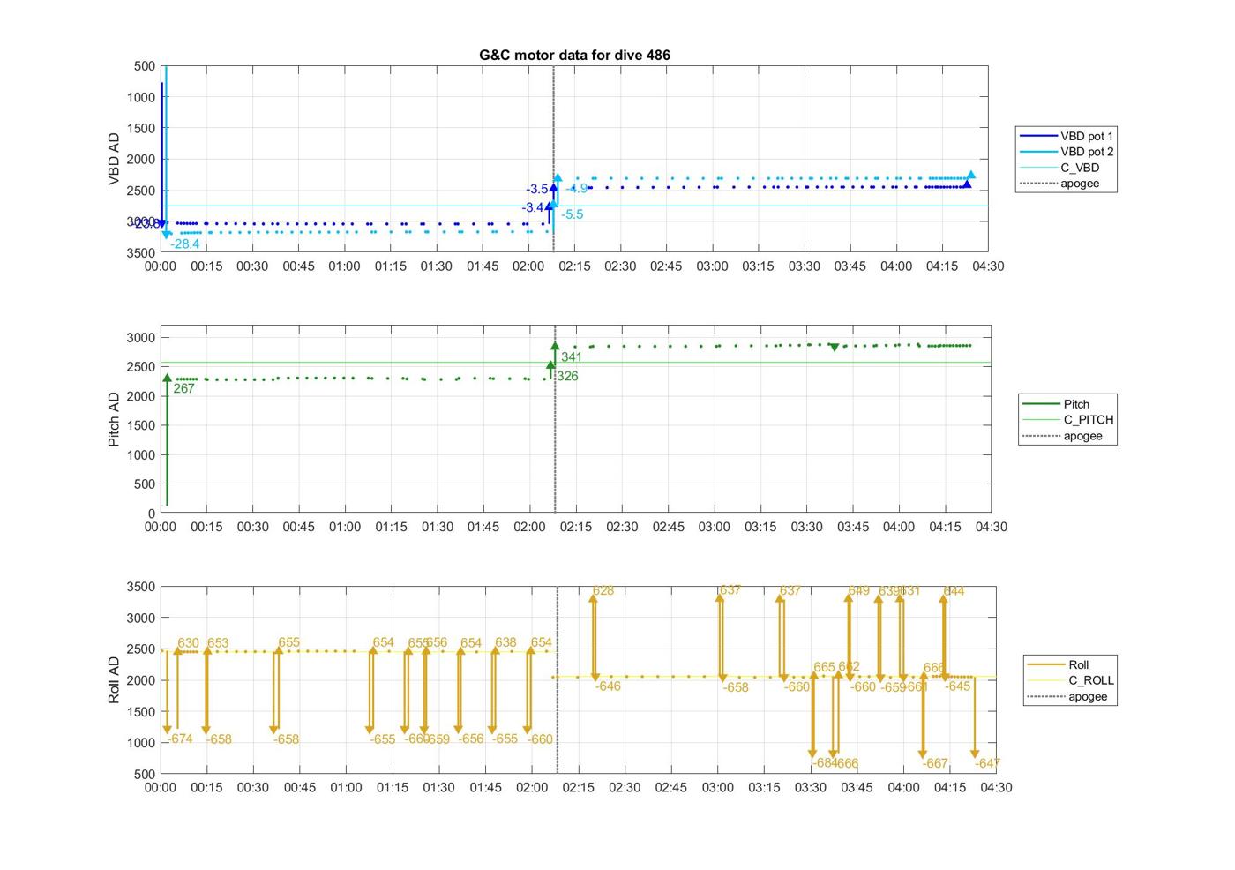The width and height of the screenshot is (1235, 870).
Task: Click the '-3.4' VBD data label
Action: (533, 208)
